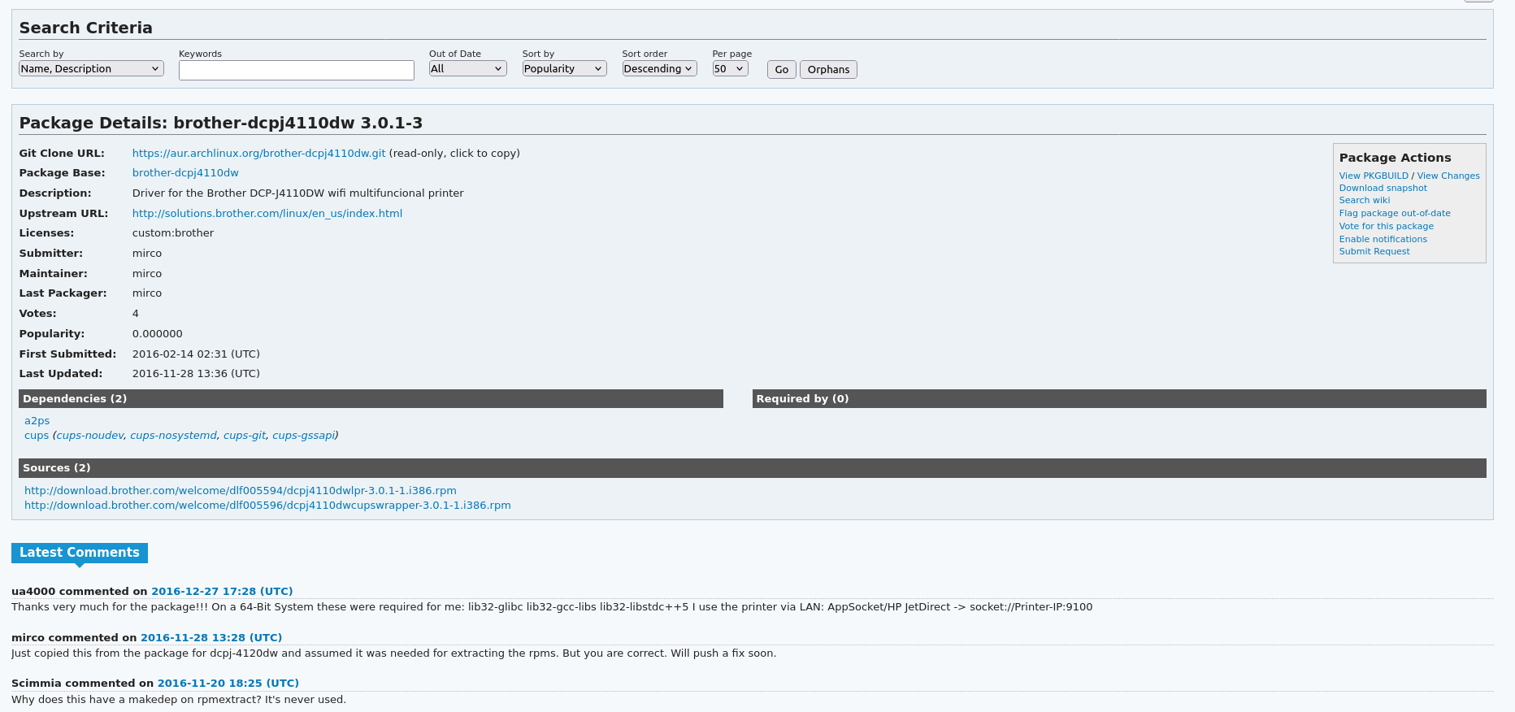Click the Latest Comments heading
The image size is (1515, 712).
(80, 553)
